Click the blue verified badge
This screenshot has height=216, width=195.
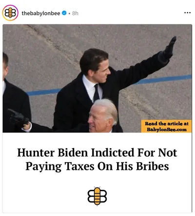[x=64, y=13]
